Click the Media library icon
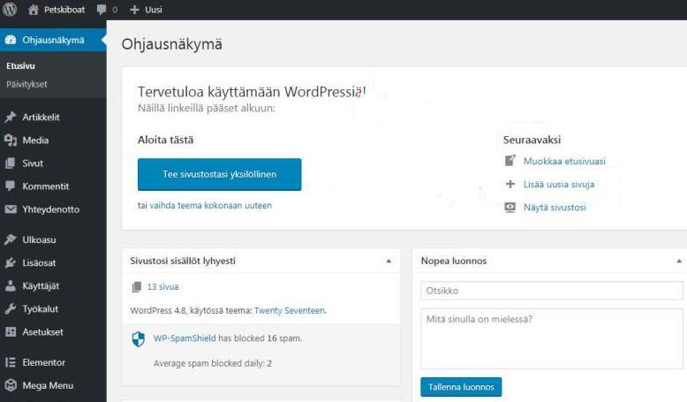The width and height of the screenshot is (687, 402). 11,140
